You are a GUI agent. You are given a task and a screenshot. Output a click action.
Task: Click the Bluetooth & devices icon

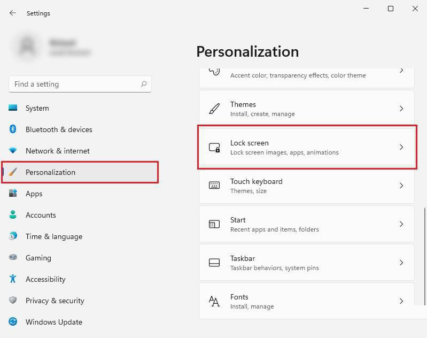[13, 129]
